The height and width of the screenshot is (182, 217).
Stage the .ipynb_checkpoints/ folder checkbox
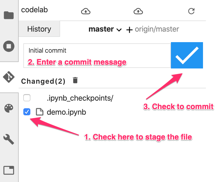click(x=27, y=98)
